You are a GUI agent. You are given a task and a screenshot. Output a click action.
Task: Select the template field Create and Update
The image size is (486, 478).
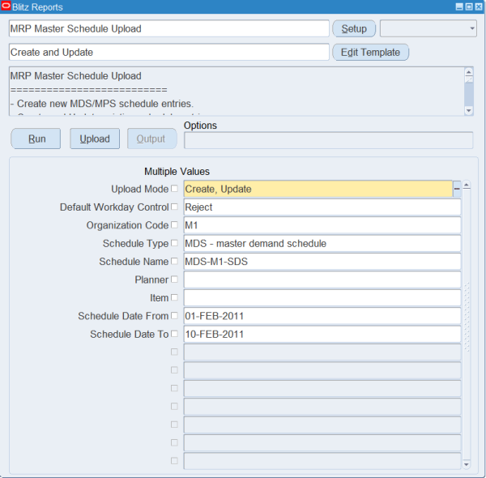click(169, 52)
